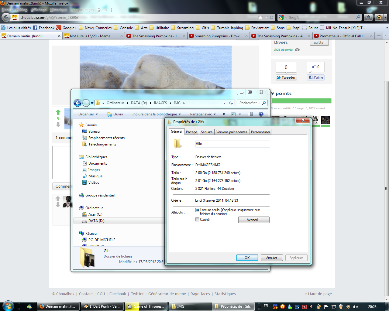389x311 pixels.
Task: Switch to Sécurité tab
Action: click(x=207, y=132)
